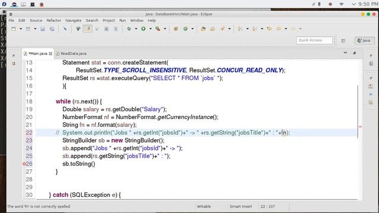Image resolution: width=379 pixels, height=213 pixels.
Task: Click the 'while' keyword on line 18
Action: (63, 101)
